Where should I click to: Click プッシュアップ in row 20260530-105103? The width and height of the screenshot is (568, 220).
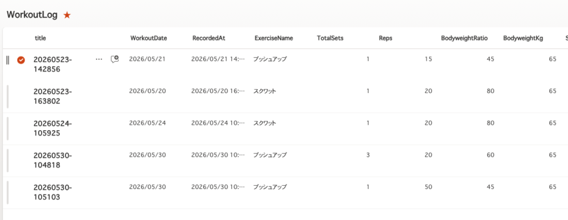pos(270,187)
